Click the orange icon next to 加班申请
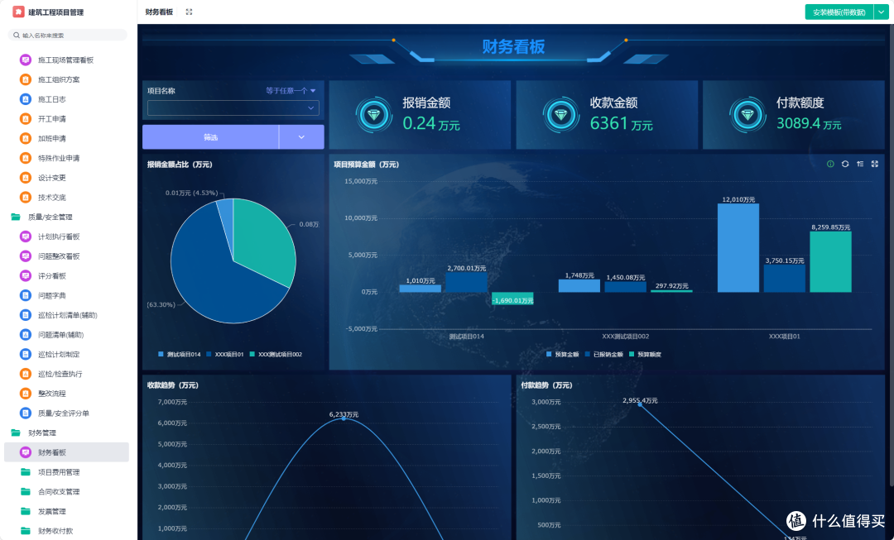 tap(25, 138)
